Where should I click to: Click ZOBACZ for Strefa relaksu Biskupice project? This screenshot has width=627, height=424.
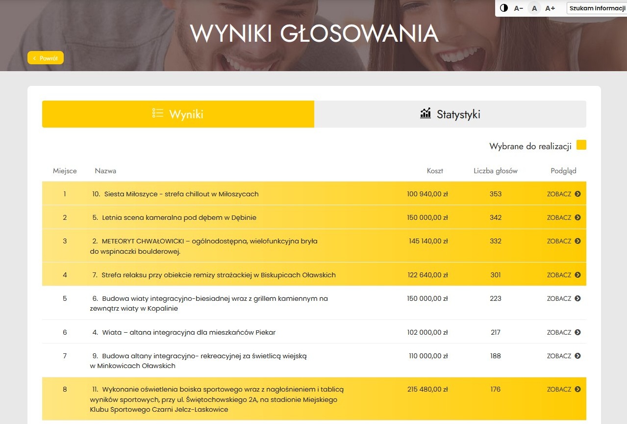pos(564,275)
